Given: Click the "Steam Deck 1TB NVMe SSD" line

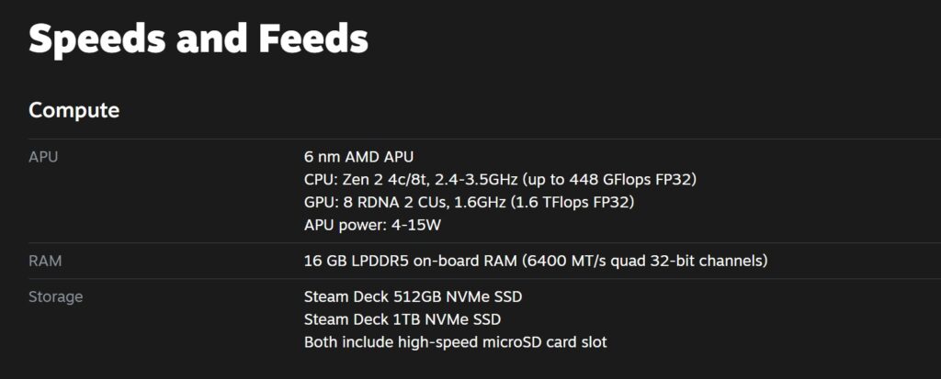Looking at the screenshot, I should pos(402,319).
